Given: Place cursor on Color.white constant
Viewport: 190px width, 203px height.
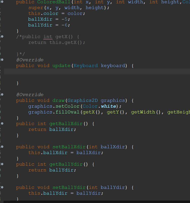Looking at the screenshot, I should (108, 106).
